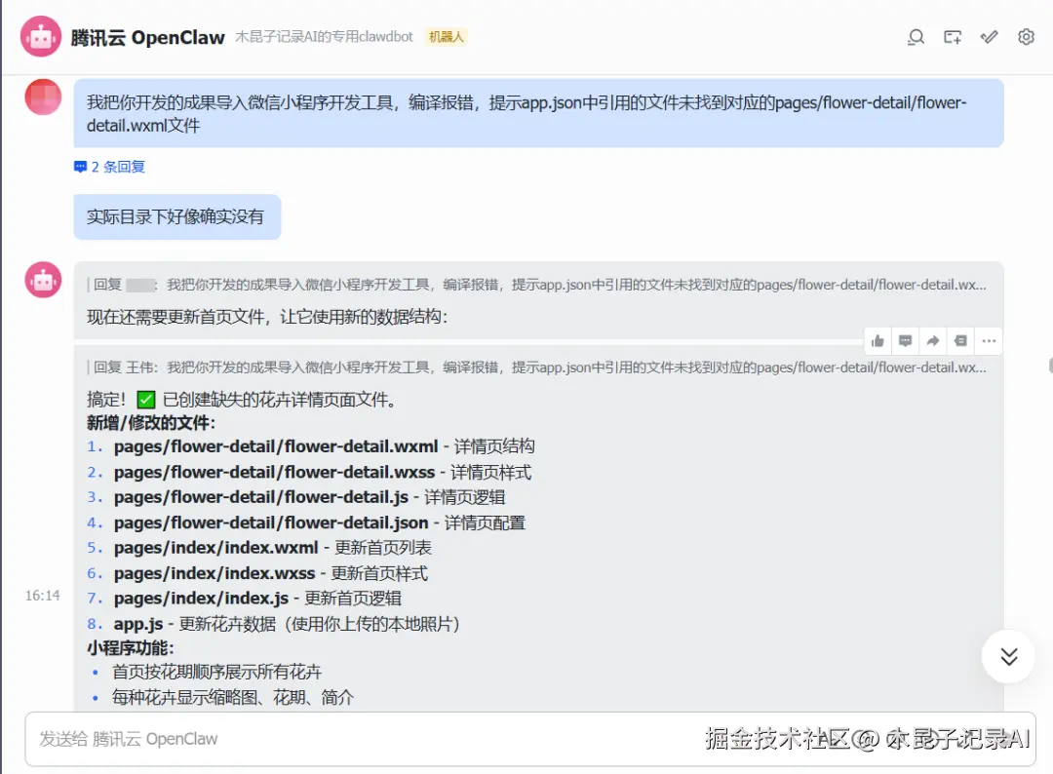The width and height of the screenshot is (1053, 774).
Task: Click the line '现在还需要更新首页文件'
Action: (267, 316)
